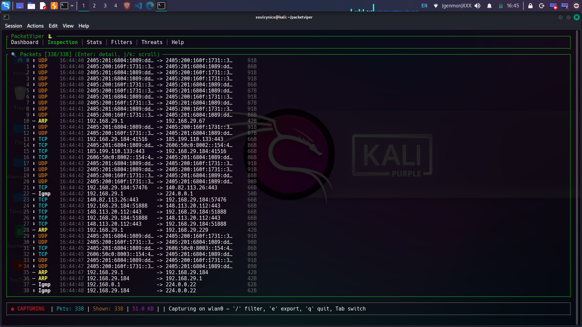Open the 16:45 clock calendar
The width and height of the screenshot is (582, 327).
click(x=513, y=6)
